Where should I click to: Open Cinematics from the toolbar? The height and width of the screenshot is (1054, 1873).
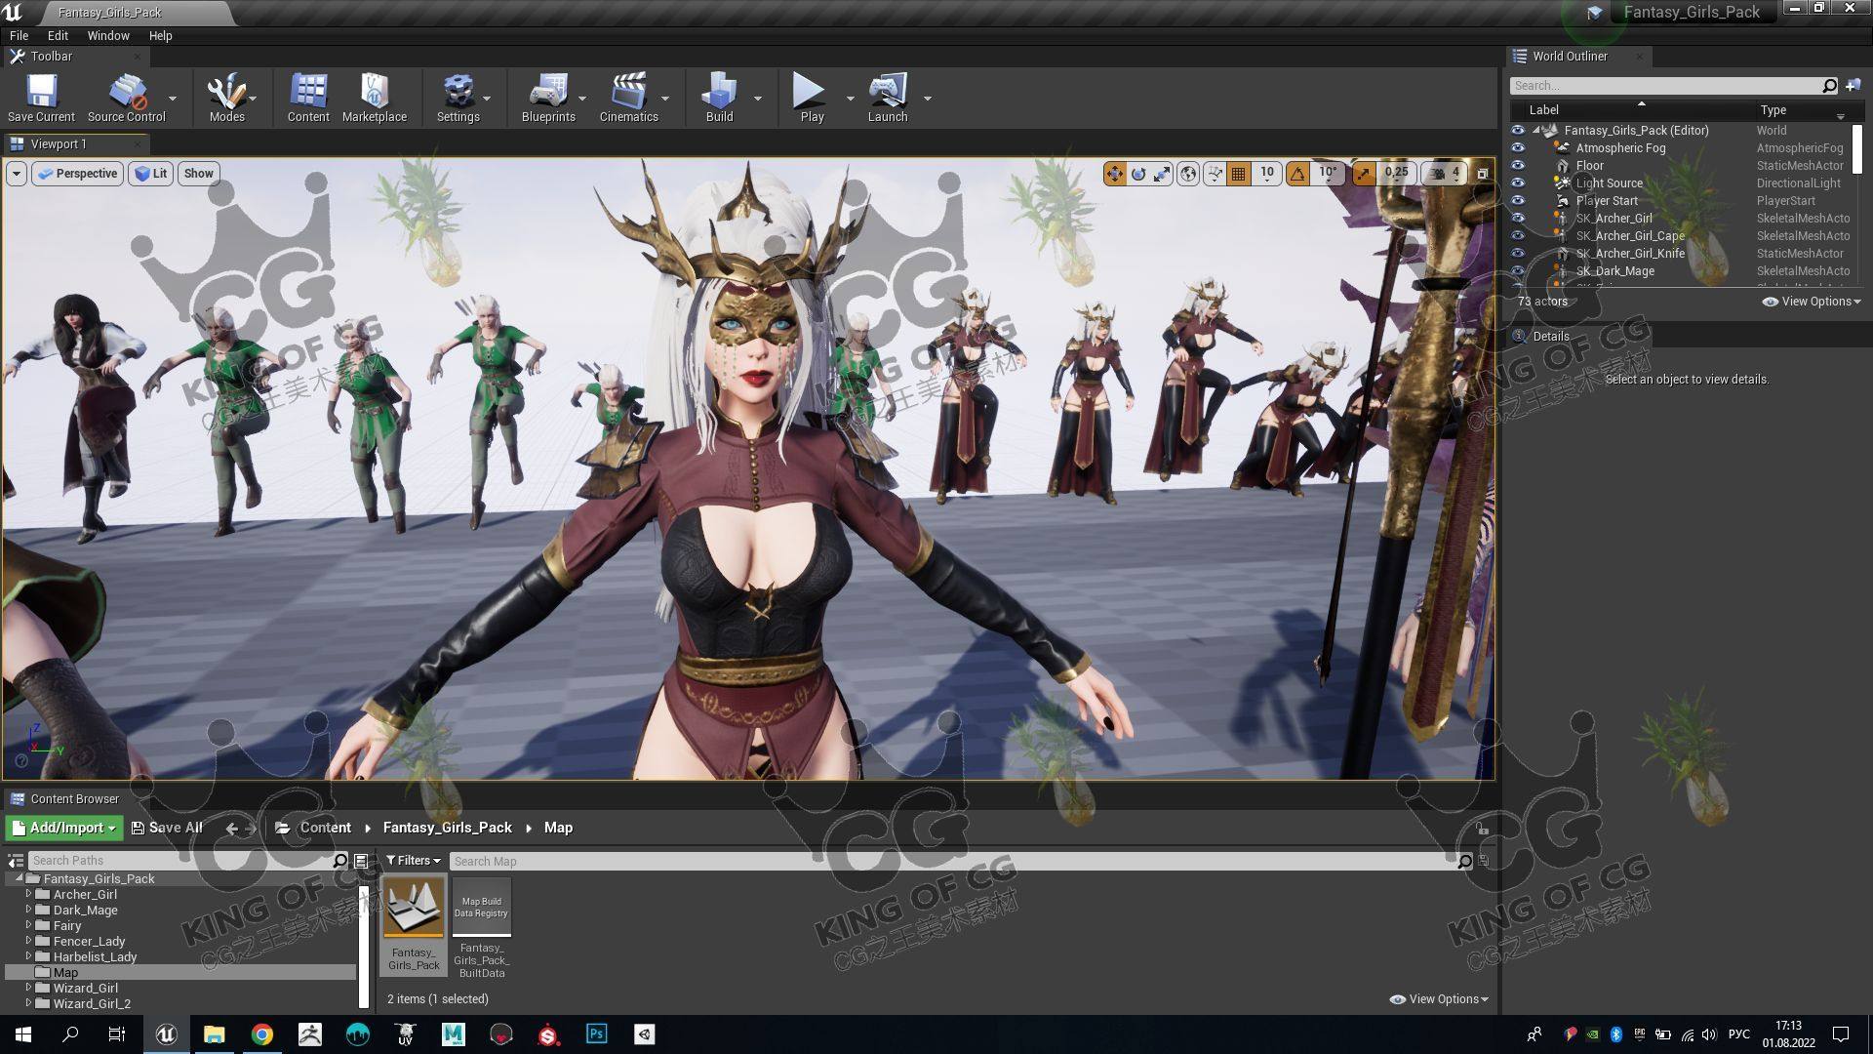[628, 98]
